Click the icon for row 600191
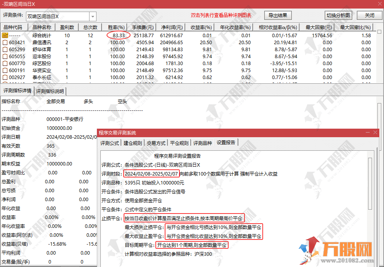 5,70
